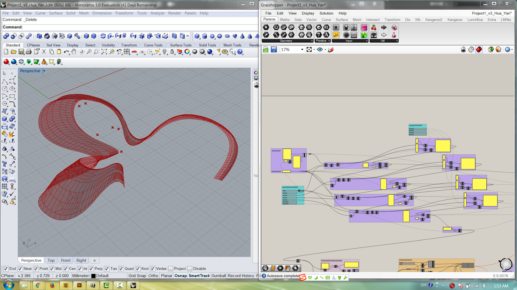This screenshot has width=517, height=290.
Task: Click the shaded preview icon on the canvas toolbar
Action: (479, 50)
